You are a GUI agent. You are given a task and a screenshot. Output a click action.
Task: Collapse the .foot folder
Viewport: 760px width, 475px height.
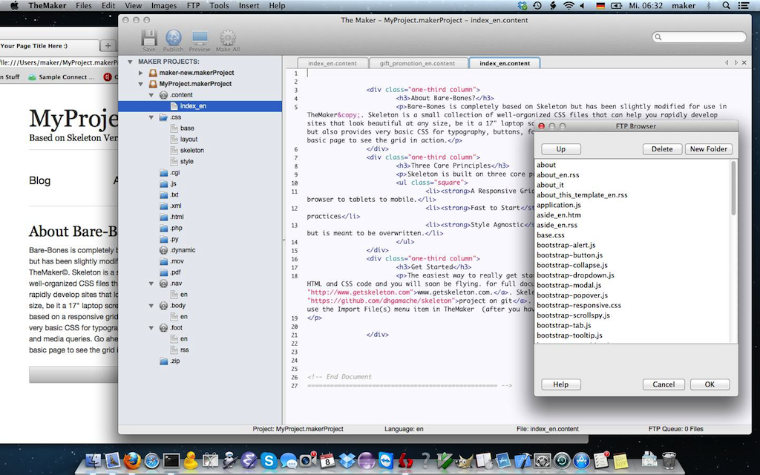pos(151,328)
